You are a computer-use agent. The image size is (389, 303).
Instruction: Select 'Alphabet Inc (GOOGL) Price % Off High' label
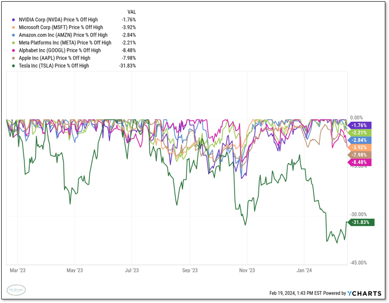pos(60,50)
